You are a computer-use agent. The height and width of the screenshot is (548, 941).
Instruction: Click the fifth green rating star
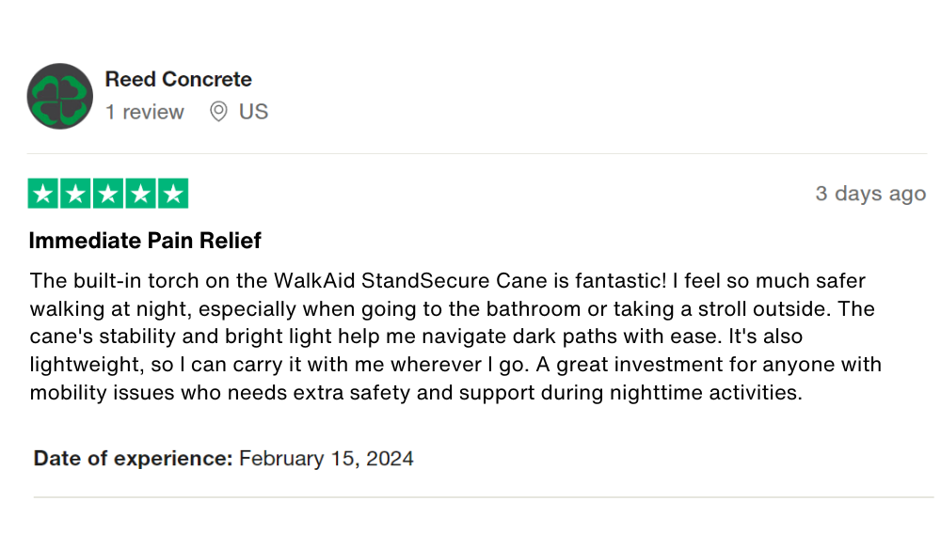[x=172, y=194]
